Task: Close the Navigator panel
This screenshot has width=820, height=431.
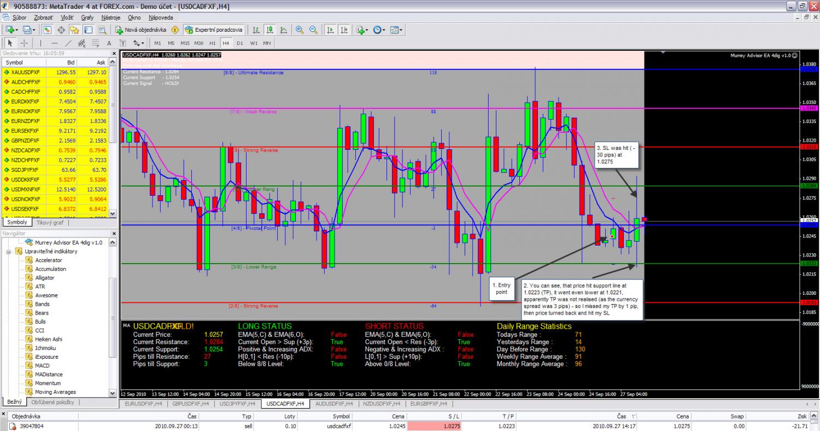Action: (114, 233)
